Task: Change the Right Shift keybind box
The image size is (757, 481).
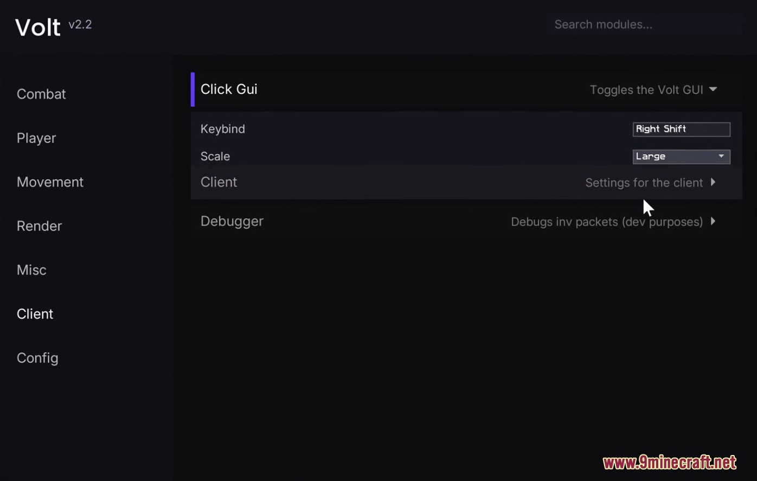Action: (x=681, y=129)
